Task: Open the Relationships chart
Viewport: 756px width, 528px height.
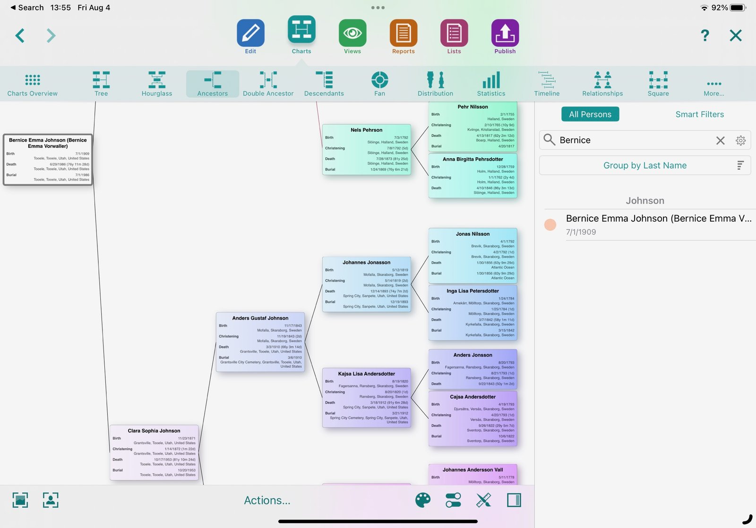Action: tap(602, 84)
